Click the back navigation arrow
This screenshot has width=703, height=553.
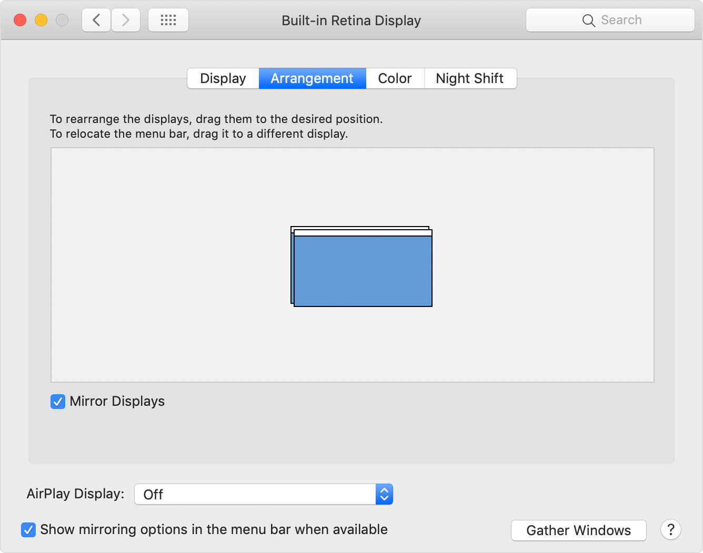(96, 19)
